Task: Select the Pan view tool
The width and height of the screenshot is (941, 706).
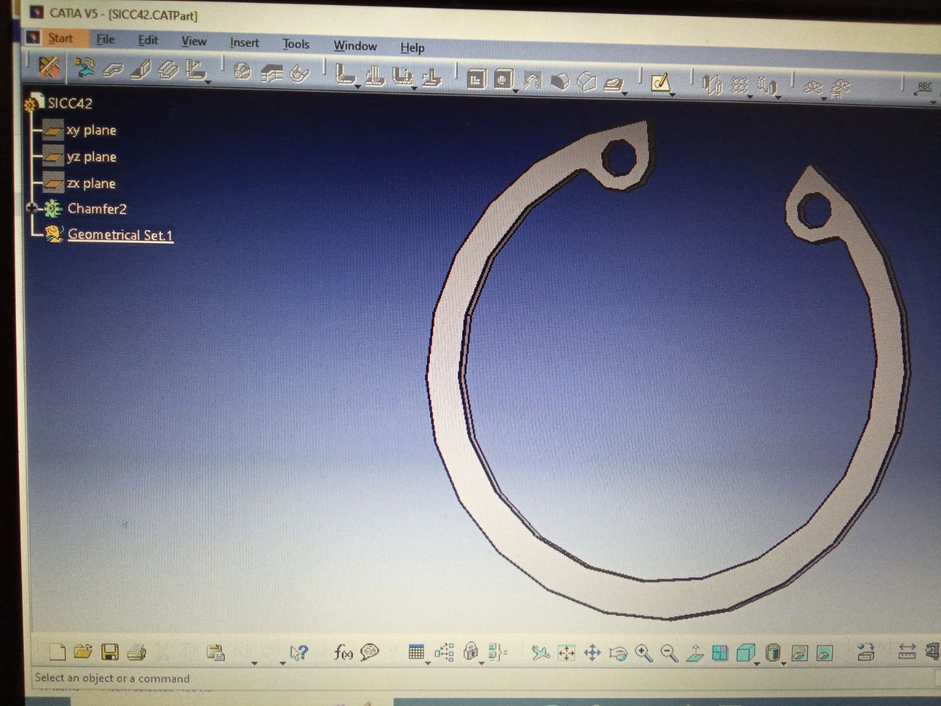Action: pyautogui.click(x=592, y=653)
